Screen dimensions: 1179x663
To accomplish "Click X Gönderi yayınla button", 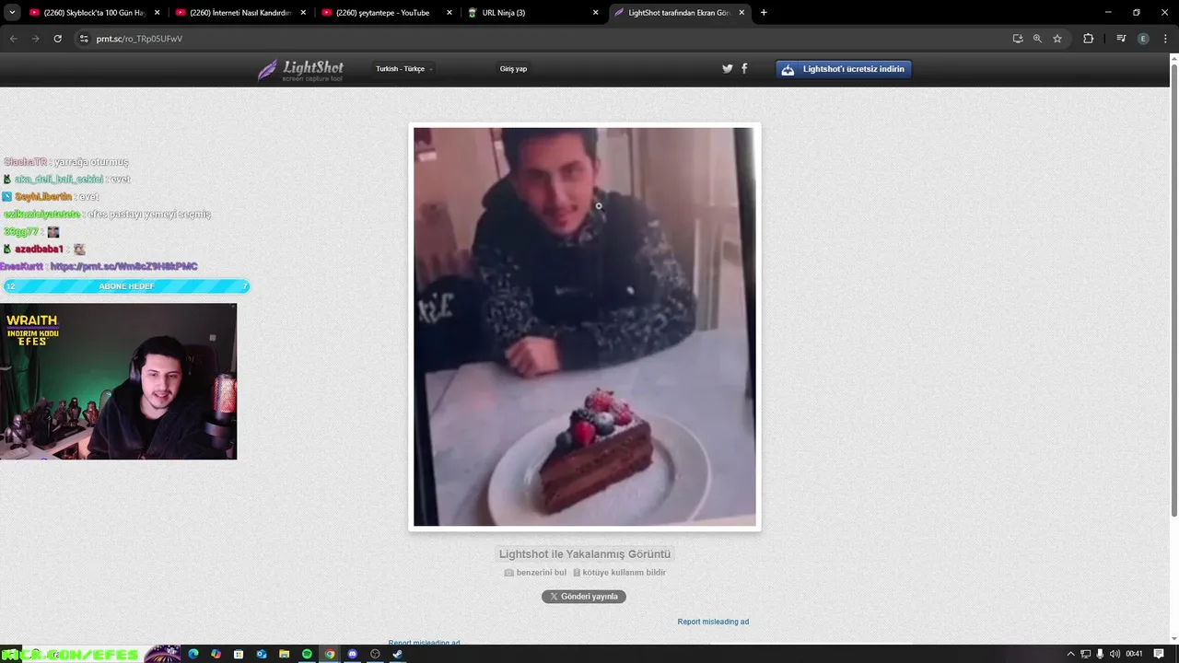I will tap(584, 597).
